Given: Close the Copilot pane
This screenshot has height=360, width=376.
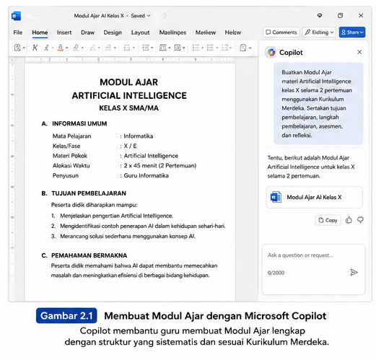Looking at the screenshot, I should (359, 52).
